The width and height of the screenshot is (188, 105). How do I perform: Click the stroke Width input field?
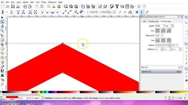[x=159, y=26]
